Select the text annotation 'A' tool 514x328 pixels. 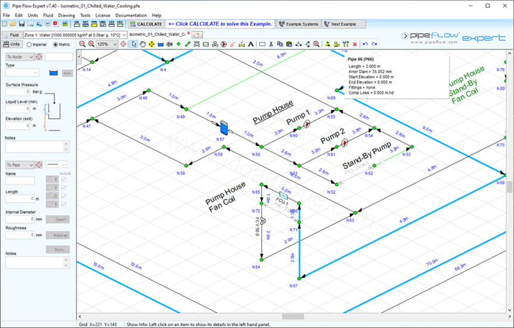pyautogui.click(x=251, y=44)
